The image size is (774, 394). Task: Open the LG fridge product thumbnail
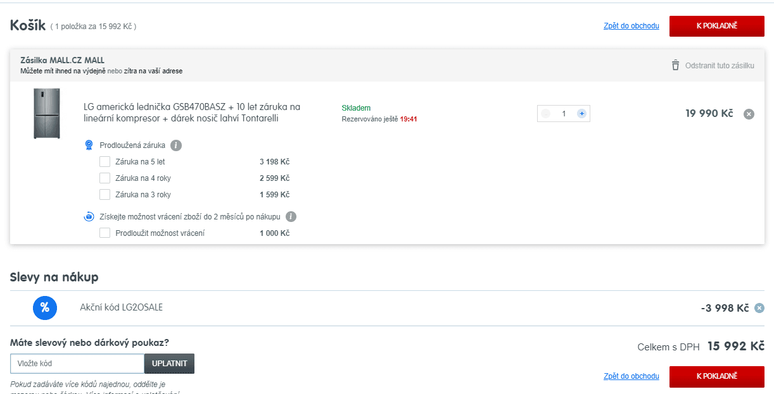(47, 114)
